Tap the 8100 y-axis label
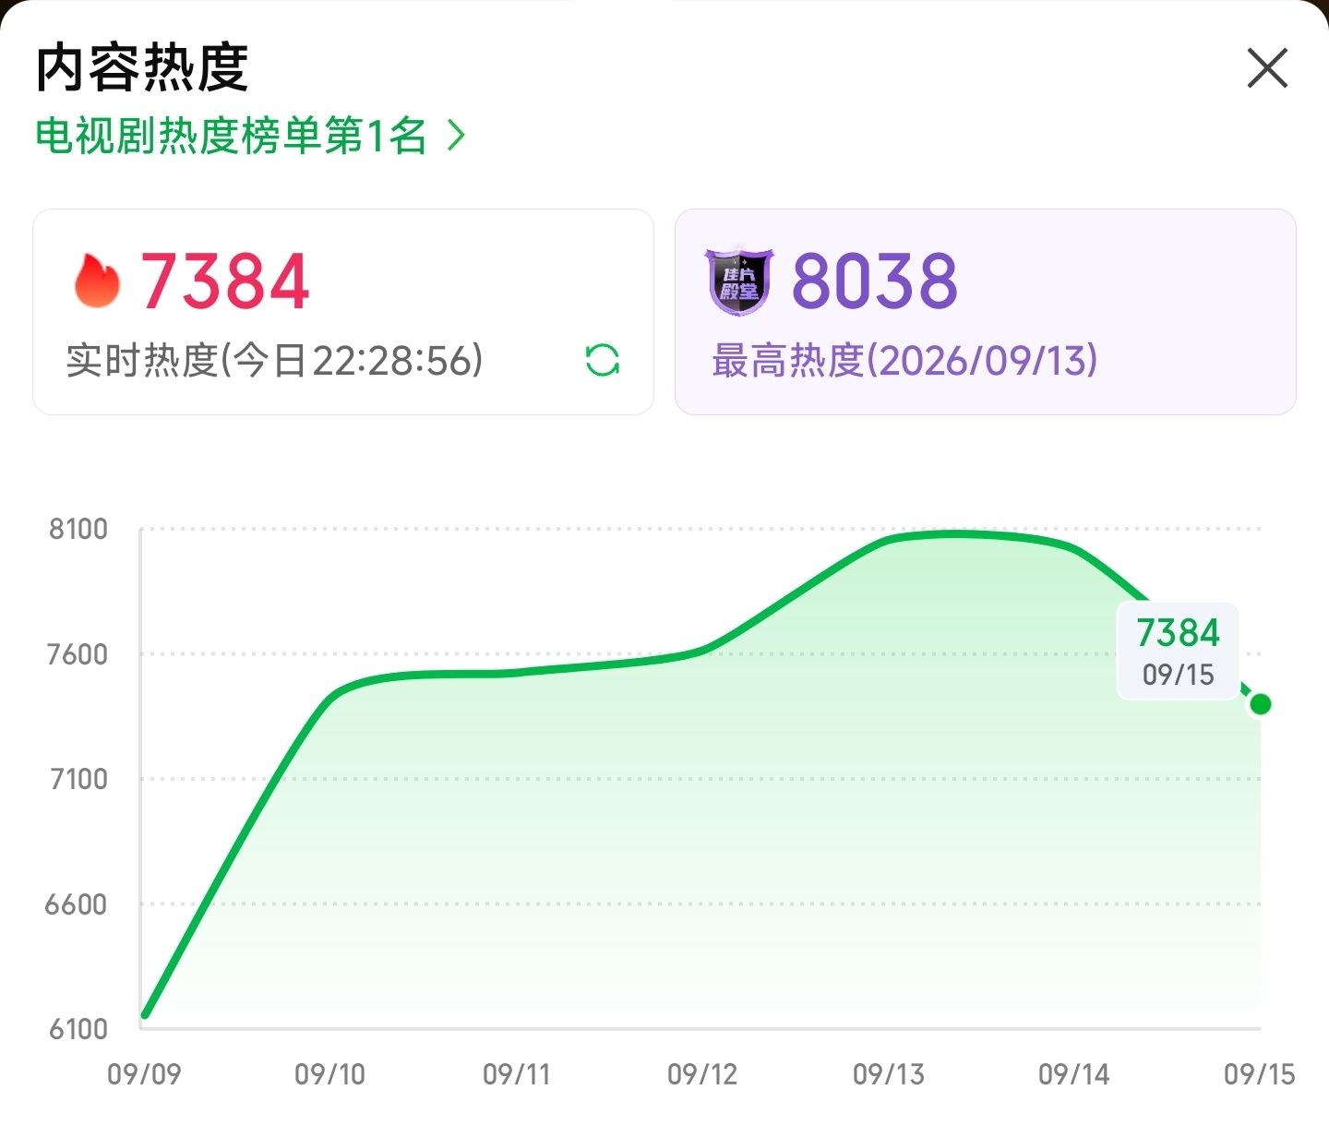 click(78, 530)
